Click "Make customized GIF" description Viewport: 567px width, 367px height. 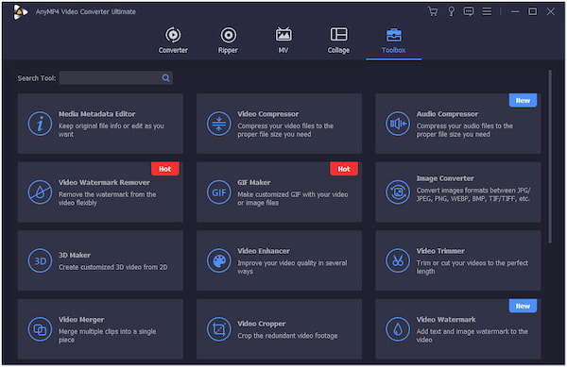click(293, 198)
